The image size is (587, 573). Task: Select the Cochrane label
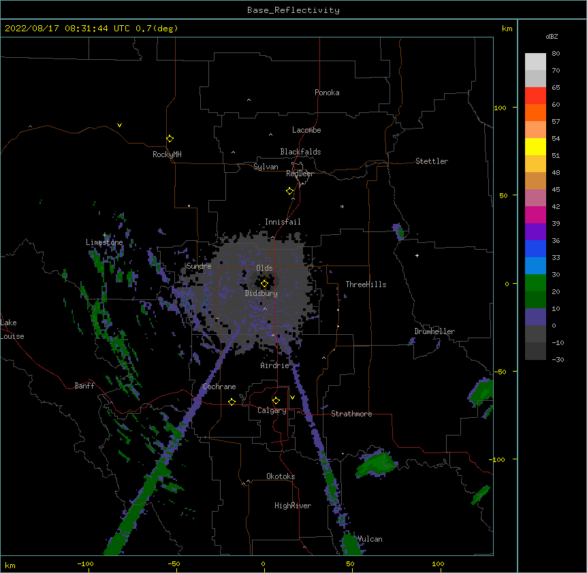[219, 387]
